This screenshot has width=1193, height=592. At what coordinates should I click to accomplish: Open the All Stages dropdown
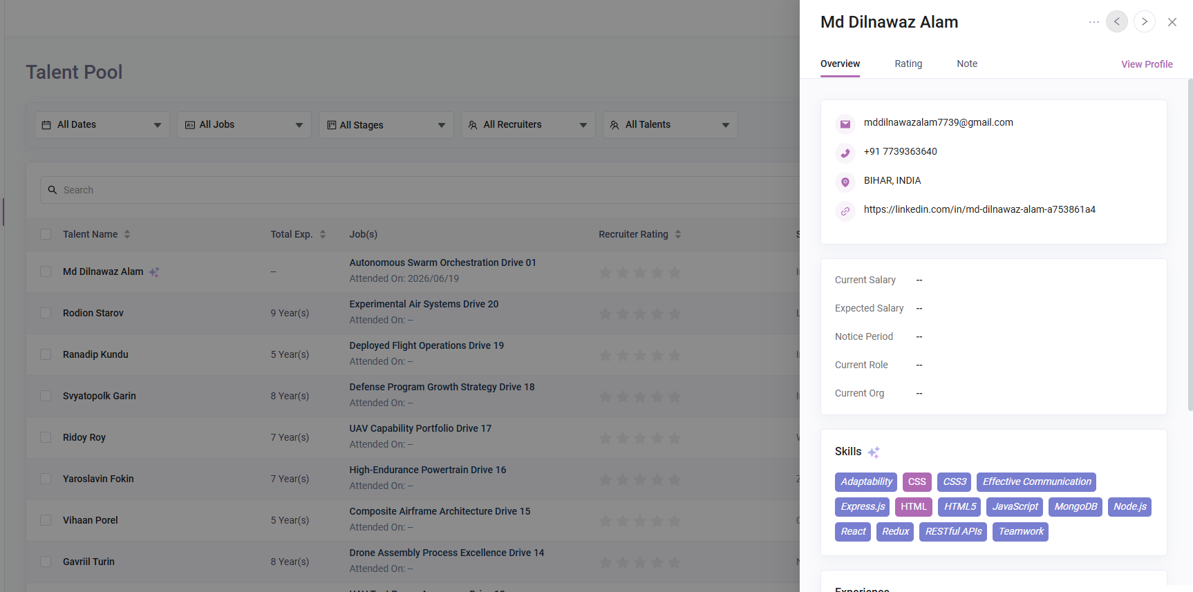pos(386,125)
